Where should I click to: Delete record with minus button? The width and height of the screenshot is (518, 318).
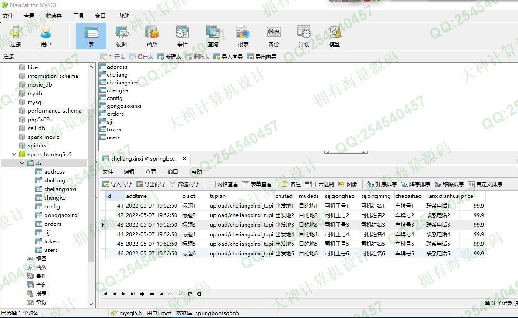(152, 294)
